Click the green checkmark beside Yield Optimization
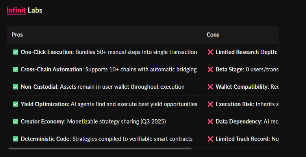Viewport: 306px width, 157px height. (x=15, y=104)
